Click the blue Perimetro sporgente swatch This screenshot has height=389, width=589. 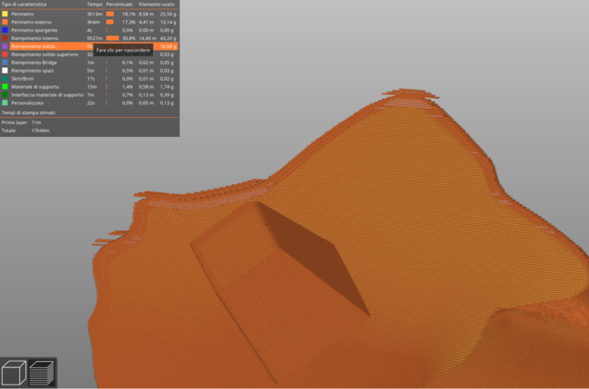click(x=5, y=30)
